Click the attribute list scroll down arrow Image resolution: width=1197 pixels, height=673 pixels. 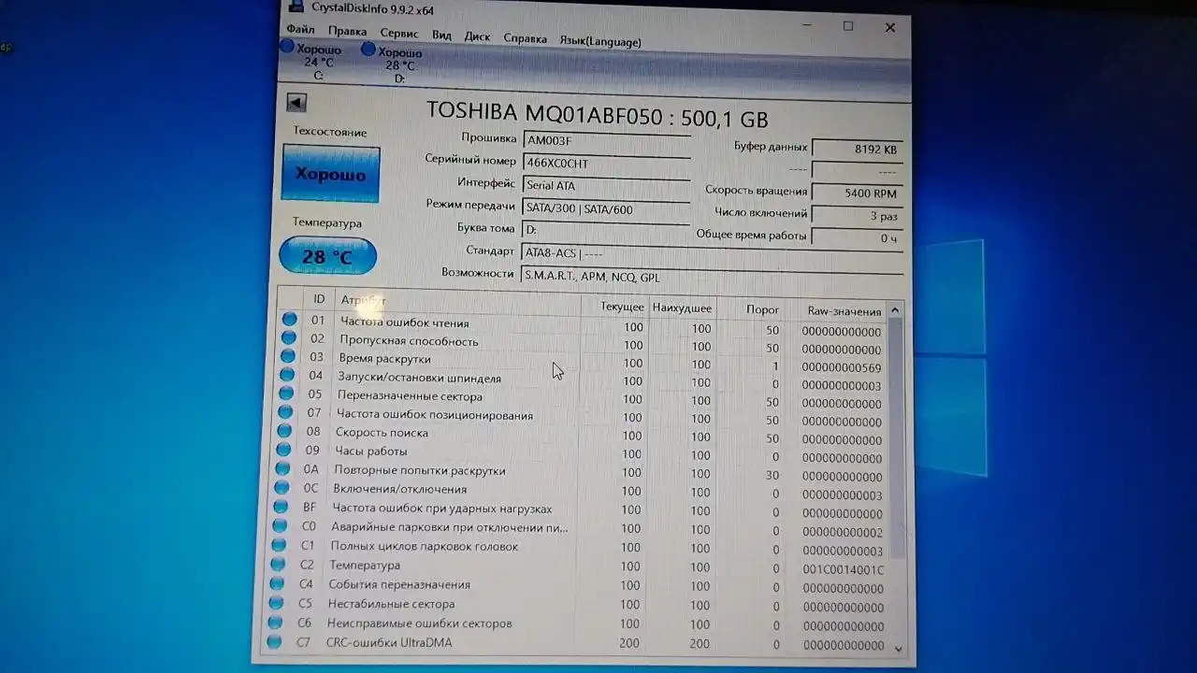(898, 648)
